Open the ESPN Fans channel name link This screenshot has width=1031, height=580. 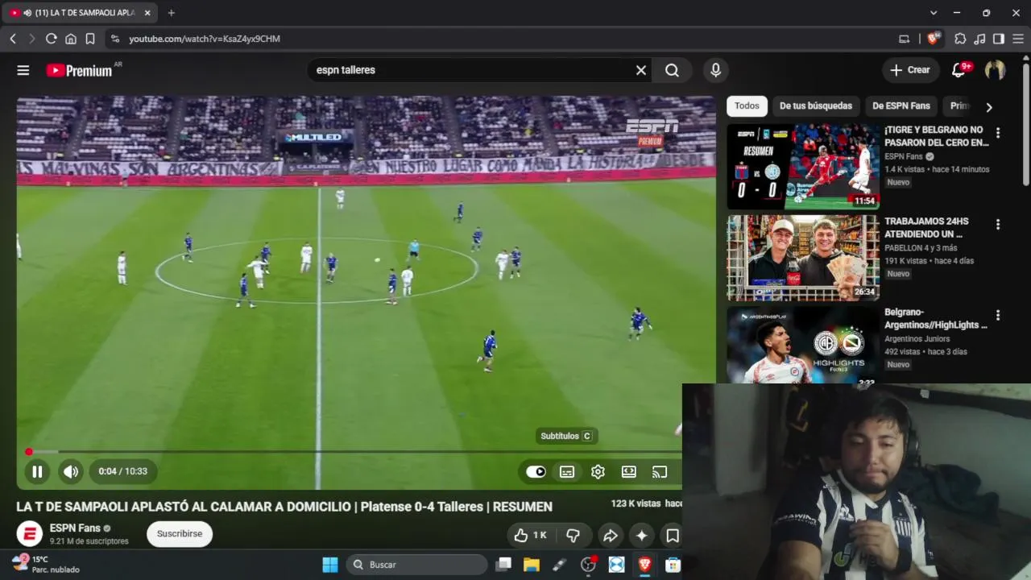coord(75,528)
